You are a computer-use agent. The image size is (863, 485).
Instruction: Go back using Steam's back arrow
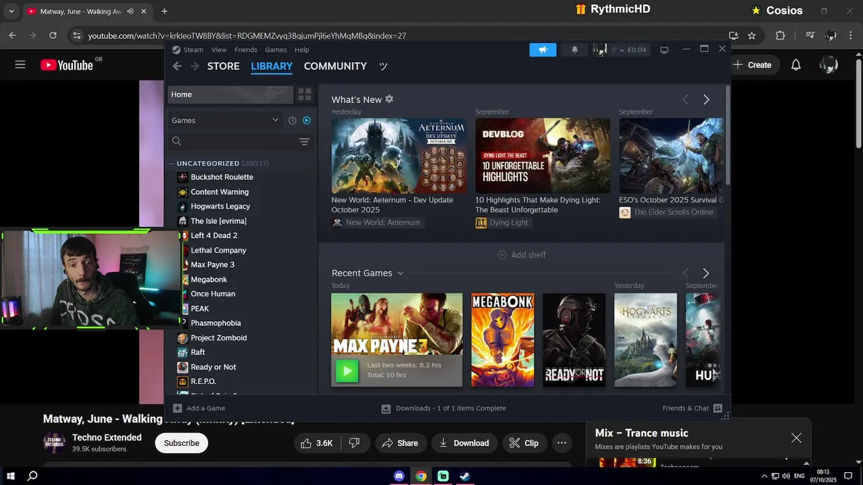point(177,66)
